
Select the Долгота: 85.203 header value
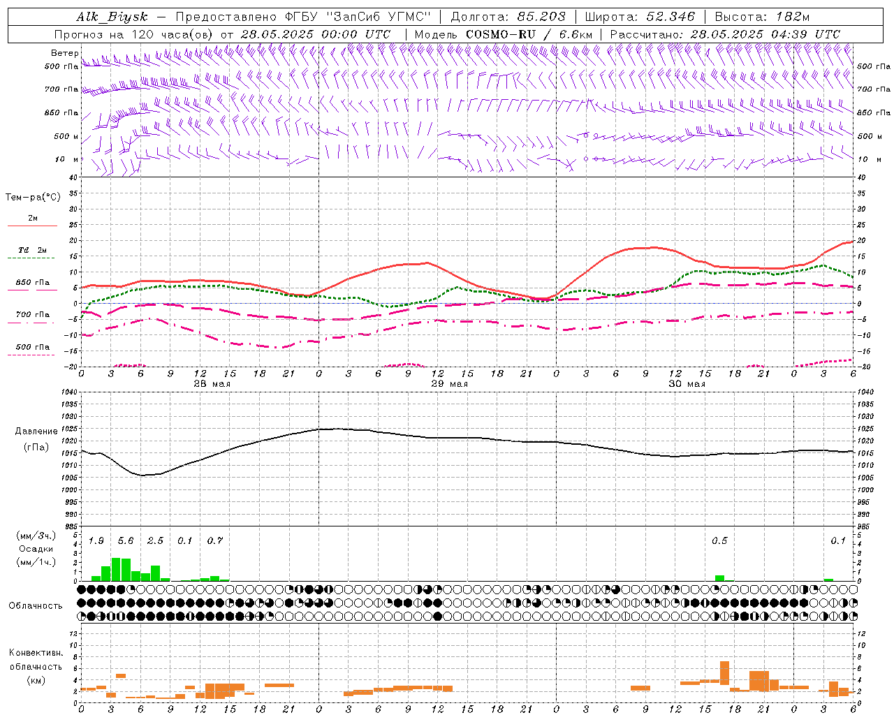point(508,17)
